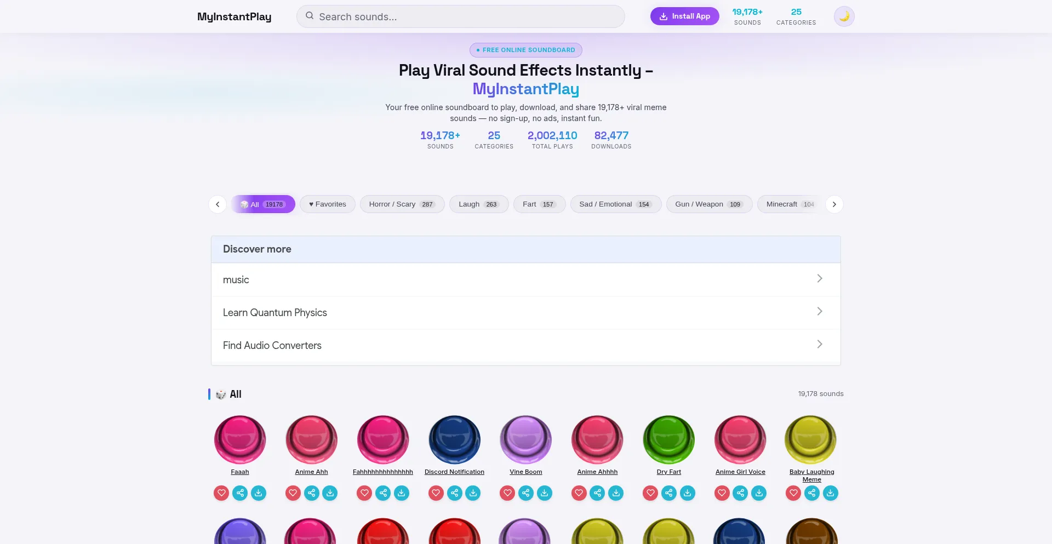Share the Faaah sound
1052x544 pixels.
coord(240,493)
